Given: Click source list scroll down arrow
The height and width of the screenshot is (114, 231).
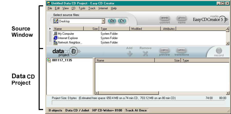Looking at the screenshot, I should (228, 43).
